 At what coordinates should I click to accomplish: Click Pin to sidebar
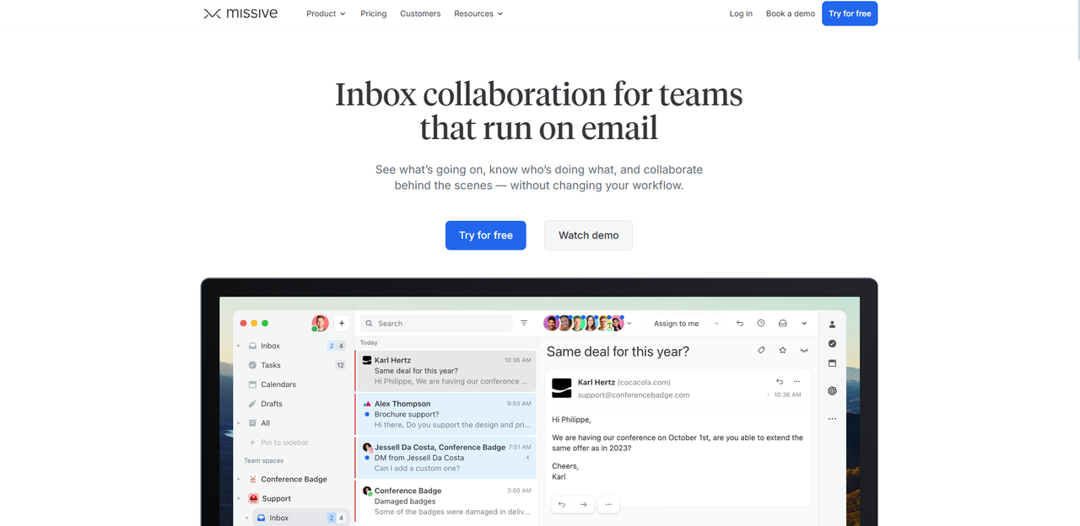(x=278, y=443)
